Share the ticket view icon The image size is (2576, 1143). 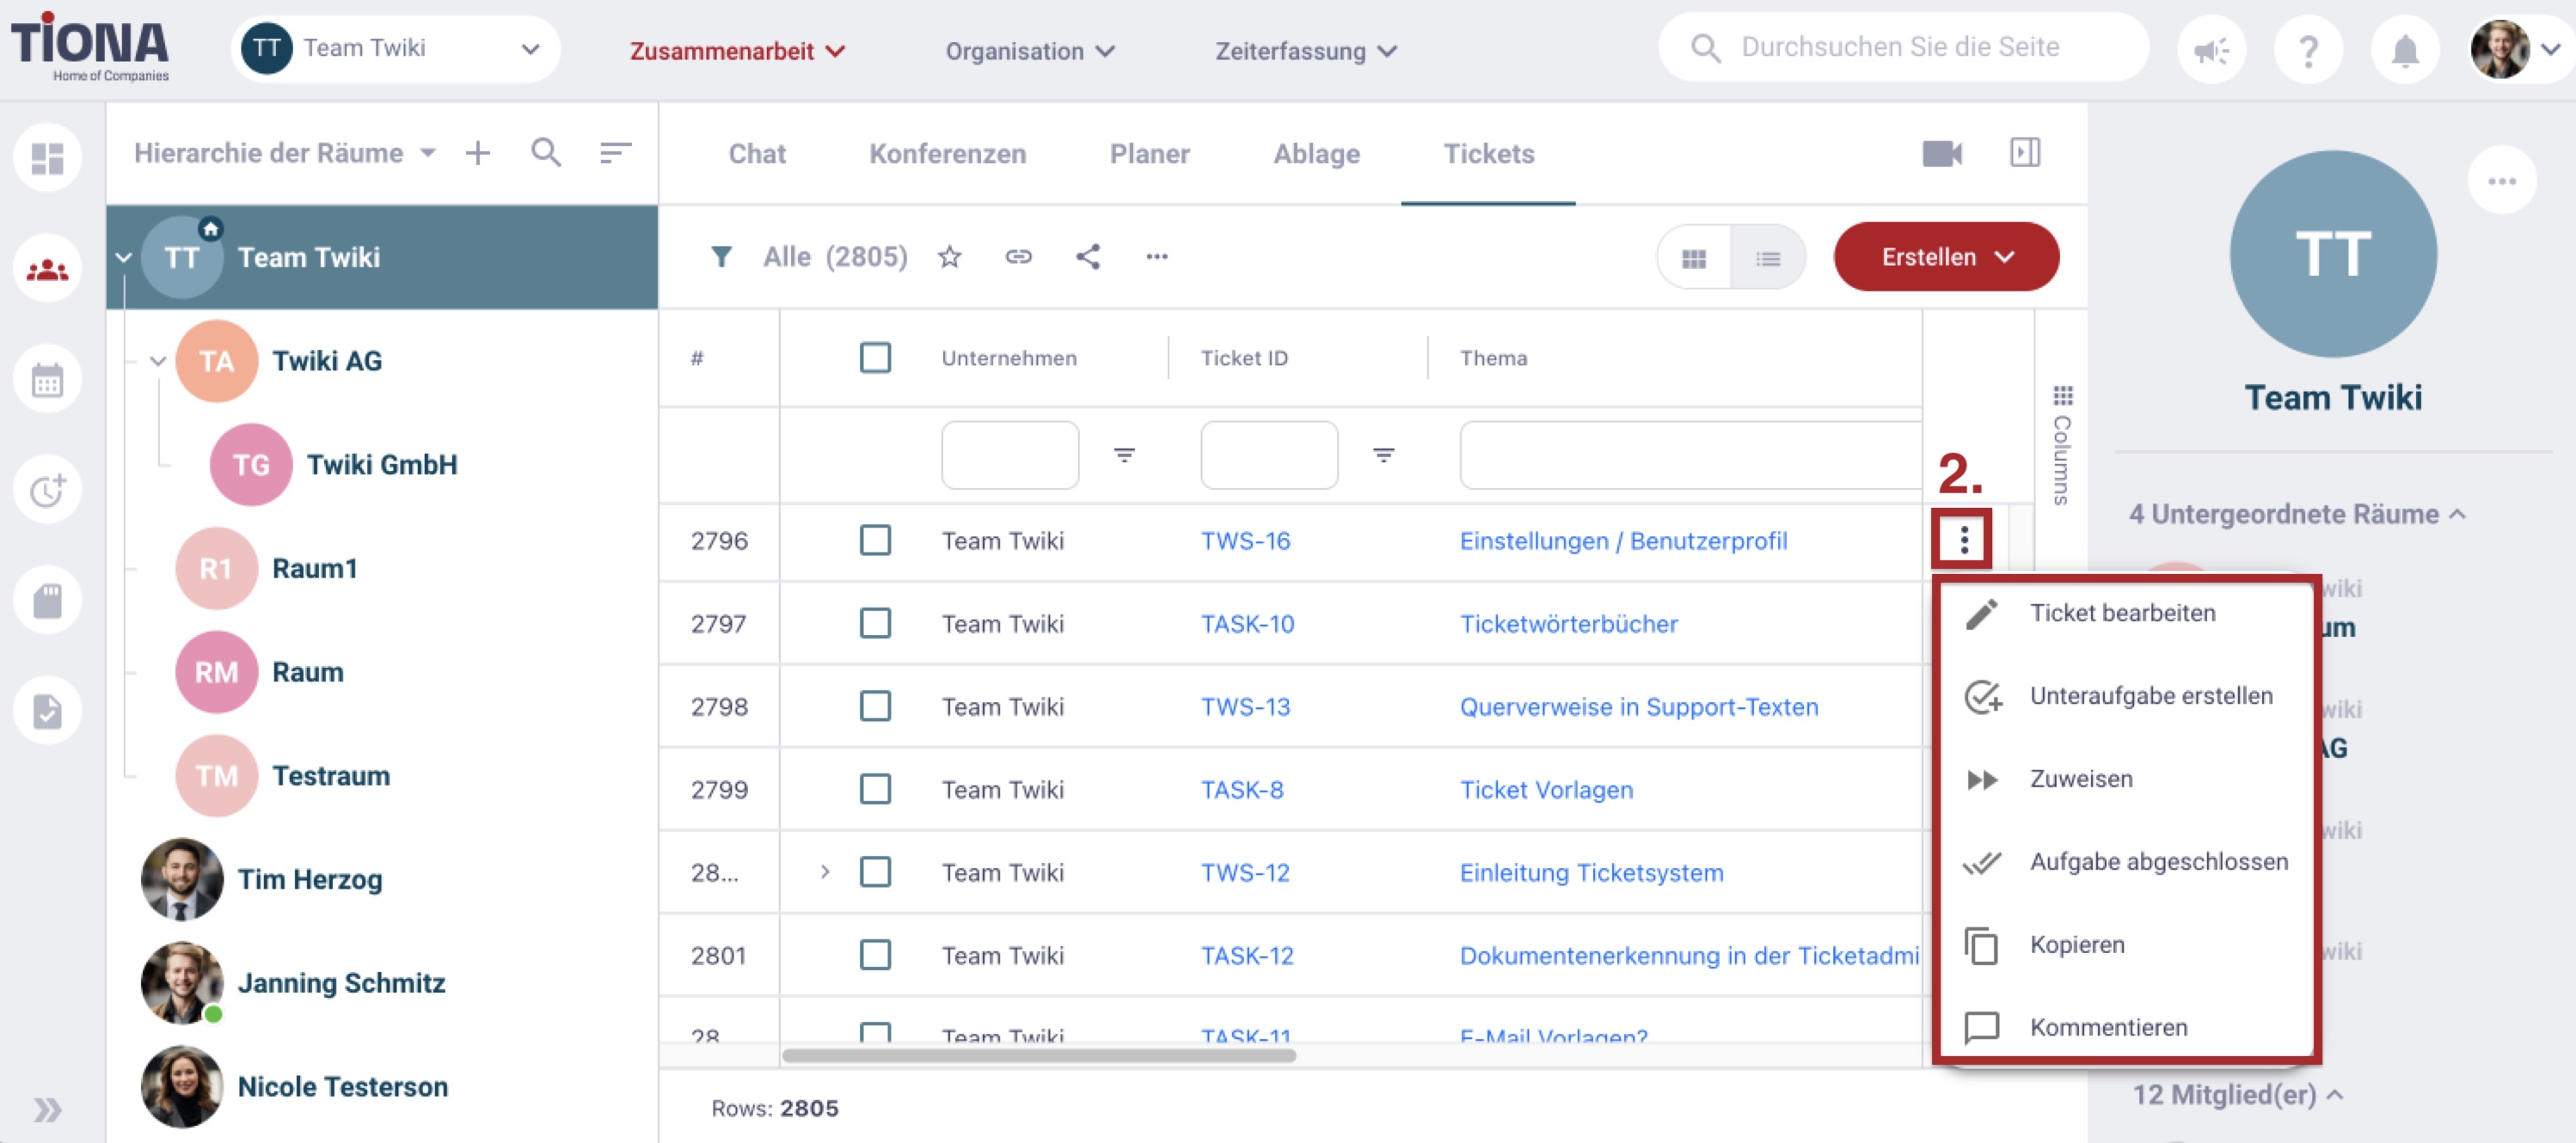tap(1088, 257)
